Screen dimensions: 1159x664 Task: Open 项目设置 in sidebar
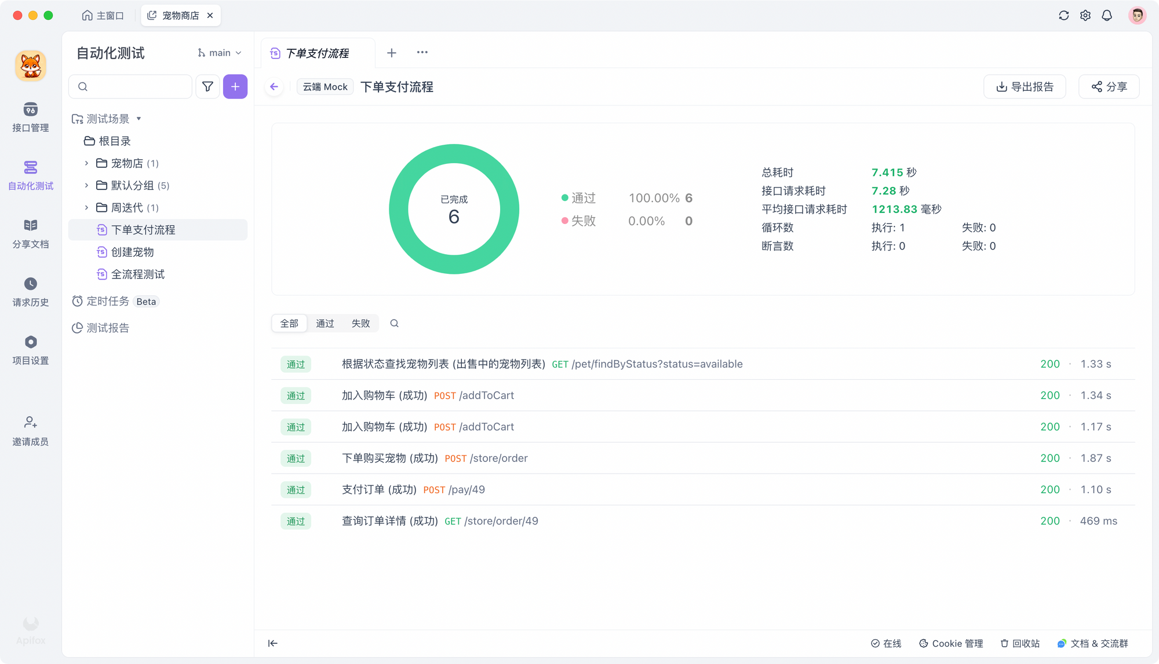click(x=30, y=342)
